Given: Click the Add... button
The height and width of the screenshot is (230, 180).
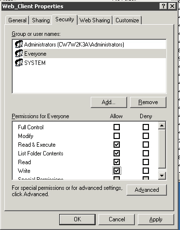Looking at the screenshot, I should [x=109, y=102].
